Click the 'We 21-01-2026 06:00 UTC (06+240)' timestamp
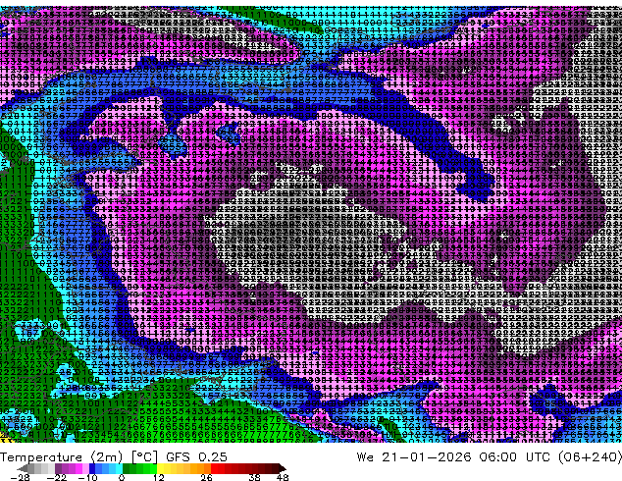Viewport: 622px width, 481px height. click(x=490, y=457)
